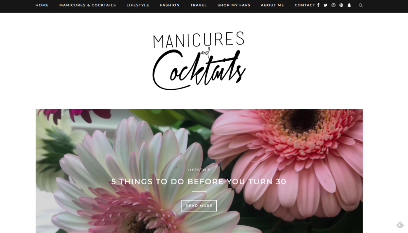Visit the Instagram icon link
This screenshot has width=408, height=233.
pyautogui.click(x=333, y=5)
